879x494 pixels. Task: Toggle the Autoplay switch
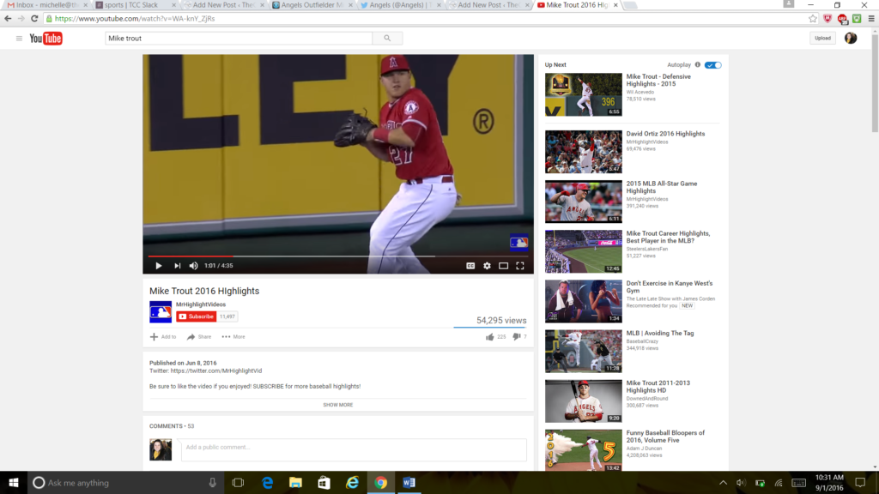coord(713,65)
